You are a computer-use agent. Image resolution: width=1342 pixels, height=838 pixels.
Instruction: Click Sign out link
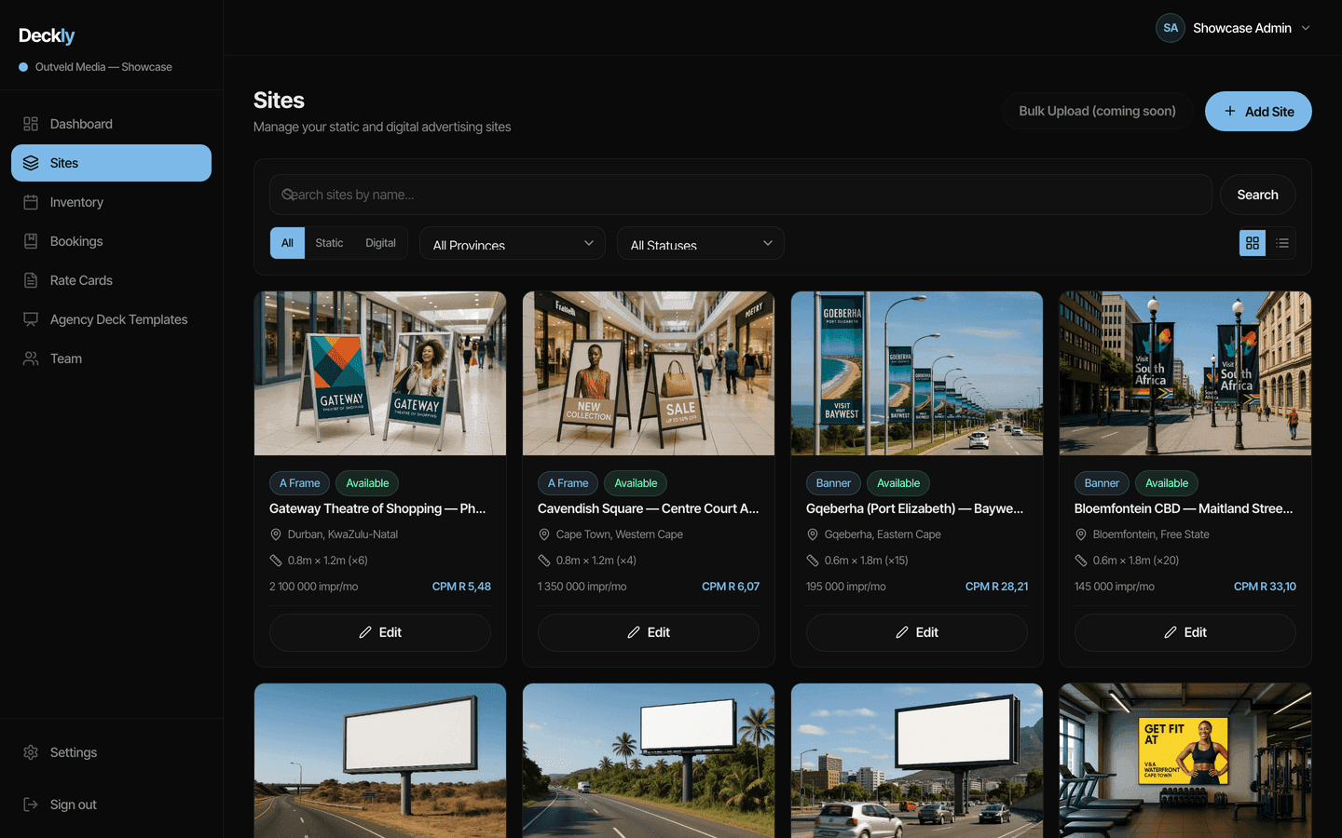(111, 804)
